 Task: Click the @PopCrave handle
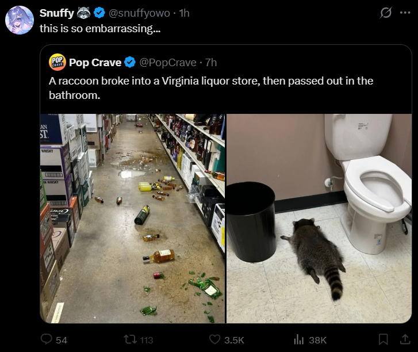pyautogui.click(x=168, y=62)
